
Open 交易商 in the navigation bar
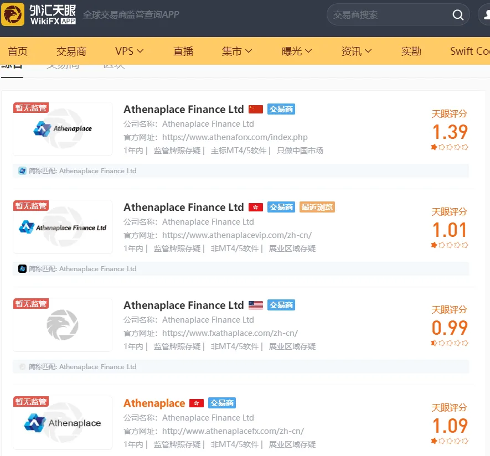pos(71,51)
